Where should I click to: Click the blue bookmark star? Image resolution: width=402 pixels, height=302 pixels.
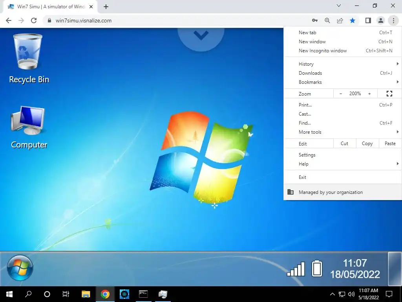[353, 20]
